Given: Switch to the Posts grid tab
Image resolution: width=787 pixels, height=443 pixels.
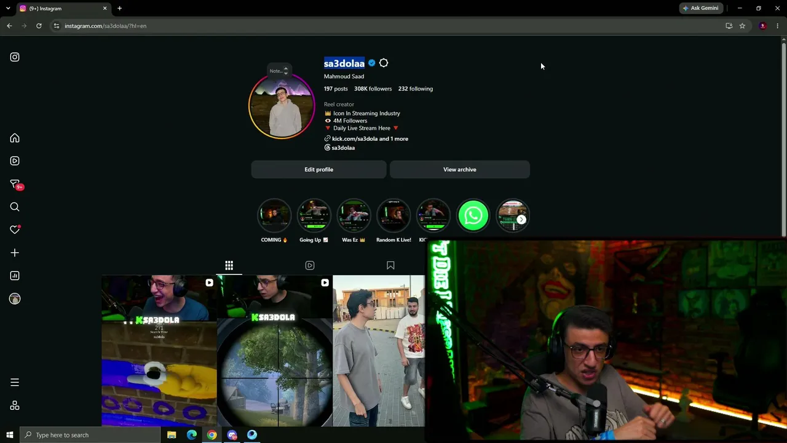Looking at the screenshot, I should coord(229,266).
